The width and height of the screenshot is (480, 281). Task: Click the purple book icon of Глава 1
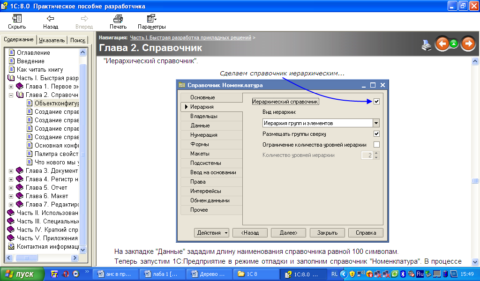point(20,86)
